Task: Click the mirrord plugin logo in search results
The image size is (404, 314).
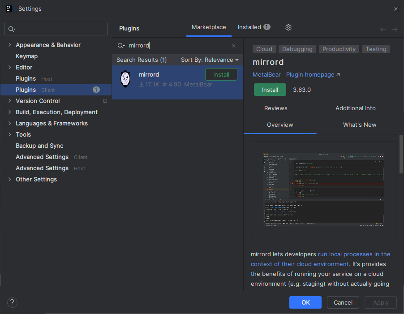Action: click(x=125, y=79)
